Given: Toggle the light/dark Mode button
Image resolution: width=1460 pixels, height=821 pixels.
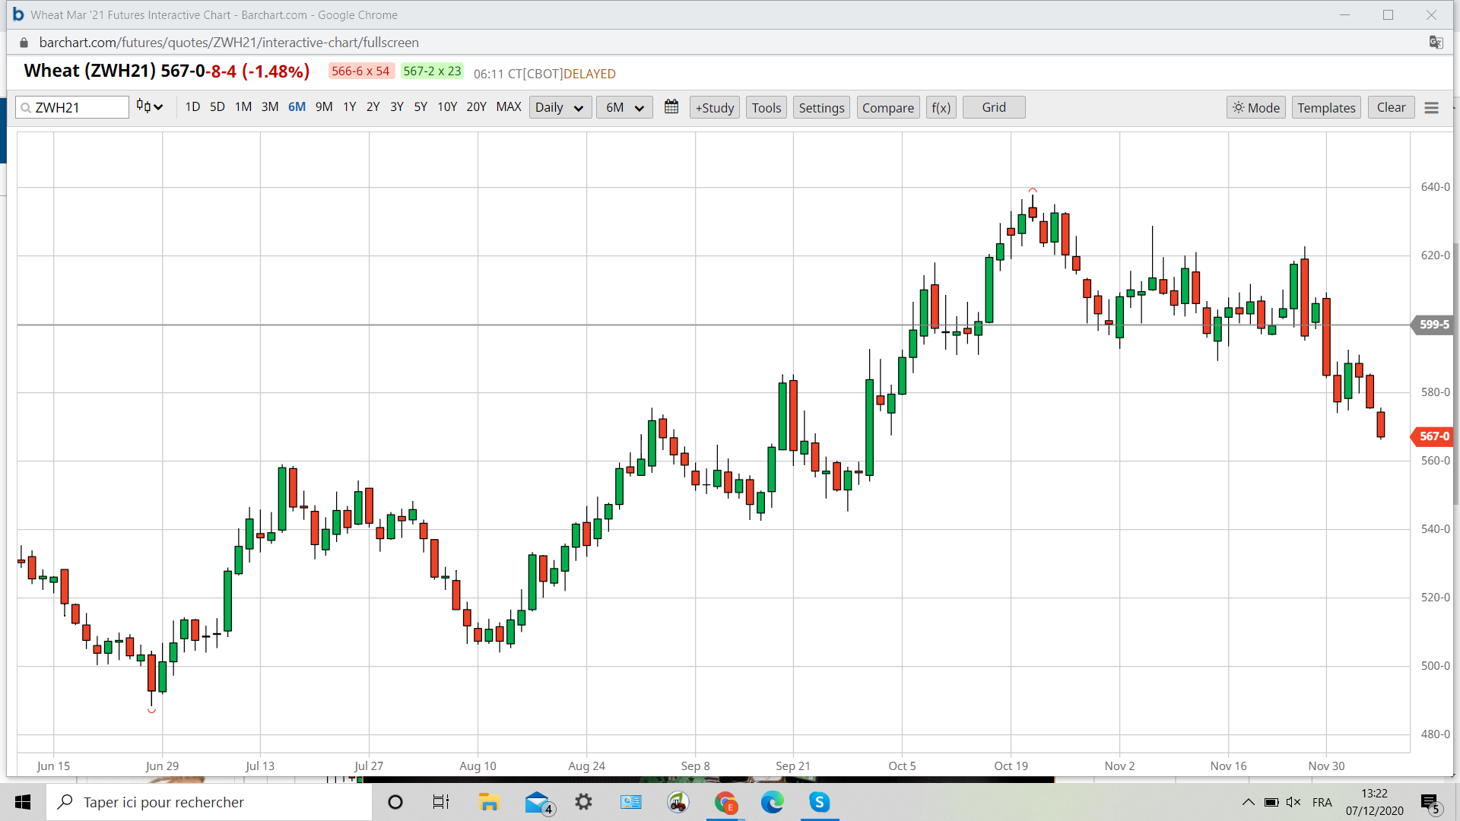Looking at the screenshot, I should (x=1256, y=108).
